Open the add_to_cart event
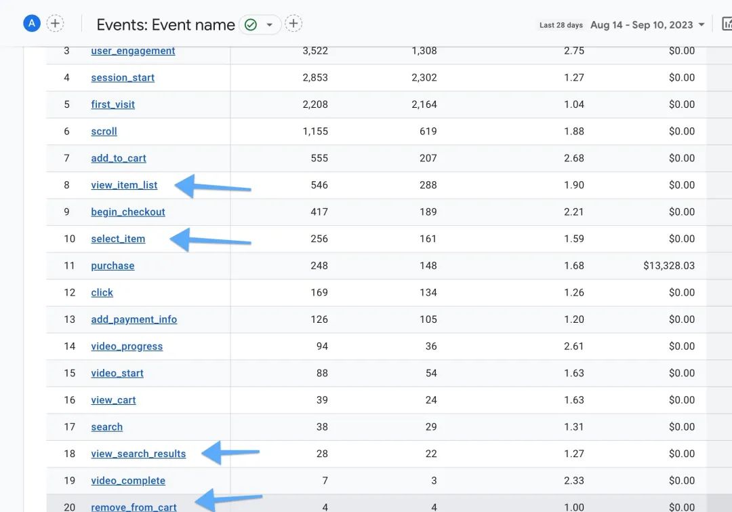Image resolution: width=732 pixels, height=512 pixels. [119, 159]
